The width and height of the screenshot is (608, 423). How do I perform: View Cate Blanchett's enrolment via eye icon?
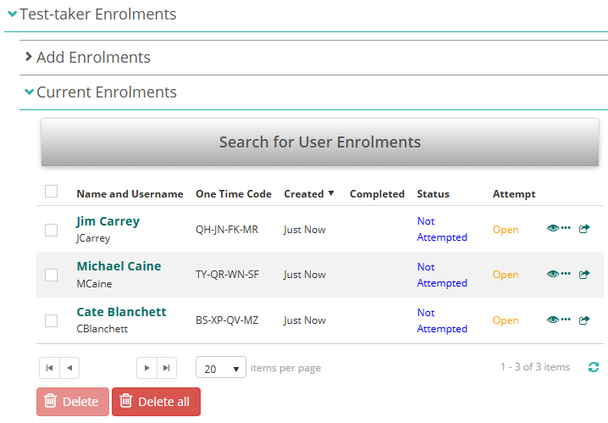pos(553,320)
